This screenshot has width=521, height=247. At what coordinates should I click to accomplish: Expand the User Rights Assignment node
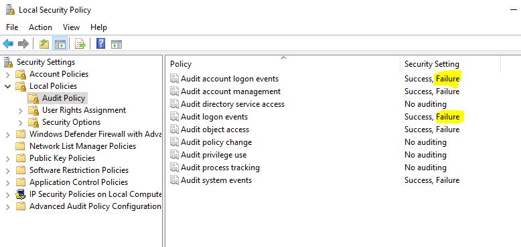click(20, 111)
